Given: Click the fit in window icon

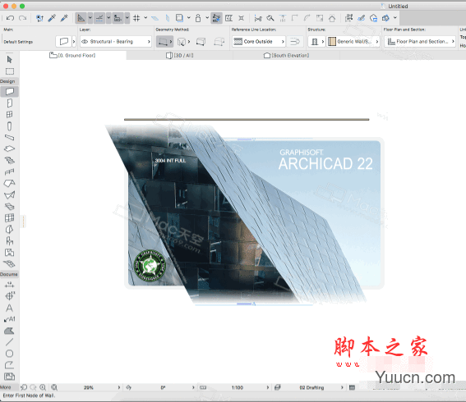Looking at the screenshot, I should [54, 387].
